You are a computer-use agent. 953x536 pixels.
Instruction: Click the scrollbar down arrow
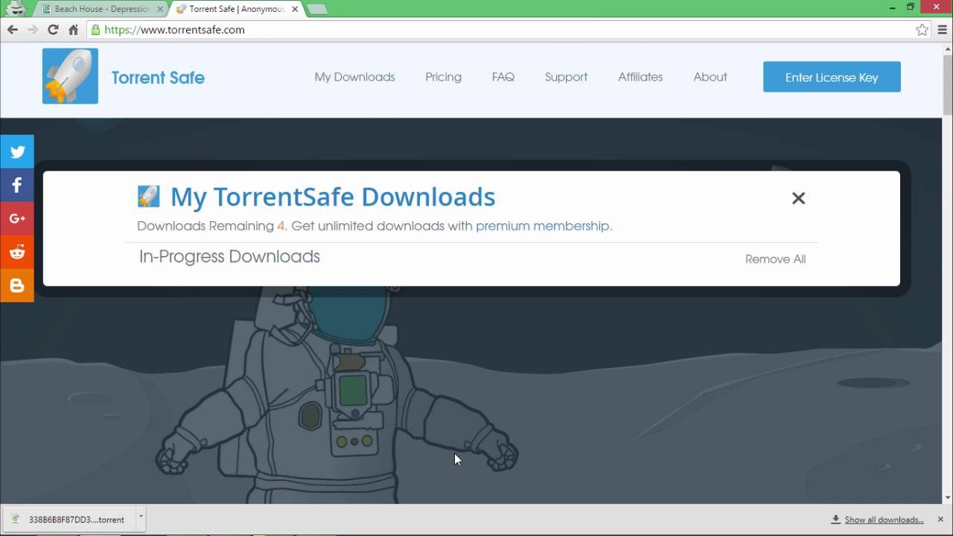pos(947,497)
